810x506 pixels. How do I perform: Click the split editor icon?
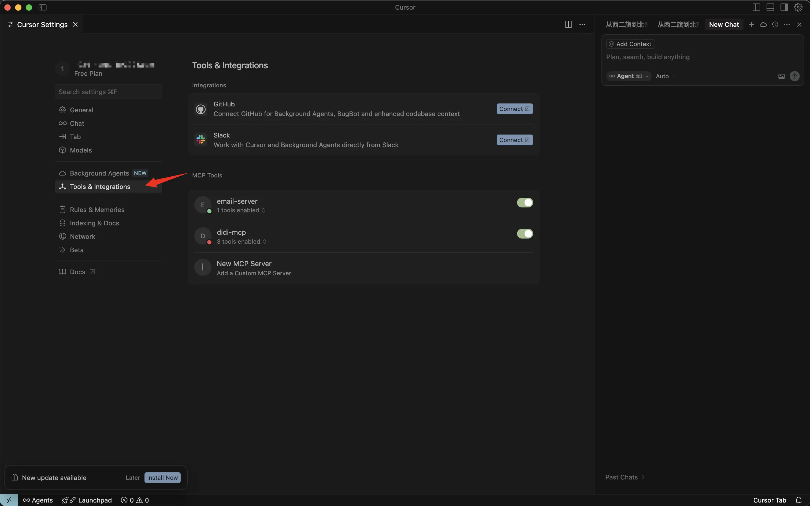click(x=568, y=24)
